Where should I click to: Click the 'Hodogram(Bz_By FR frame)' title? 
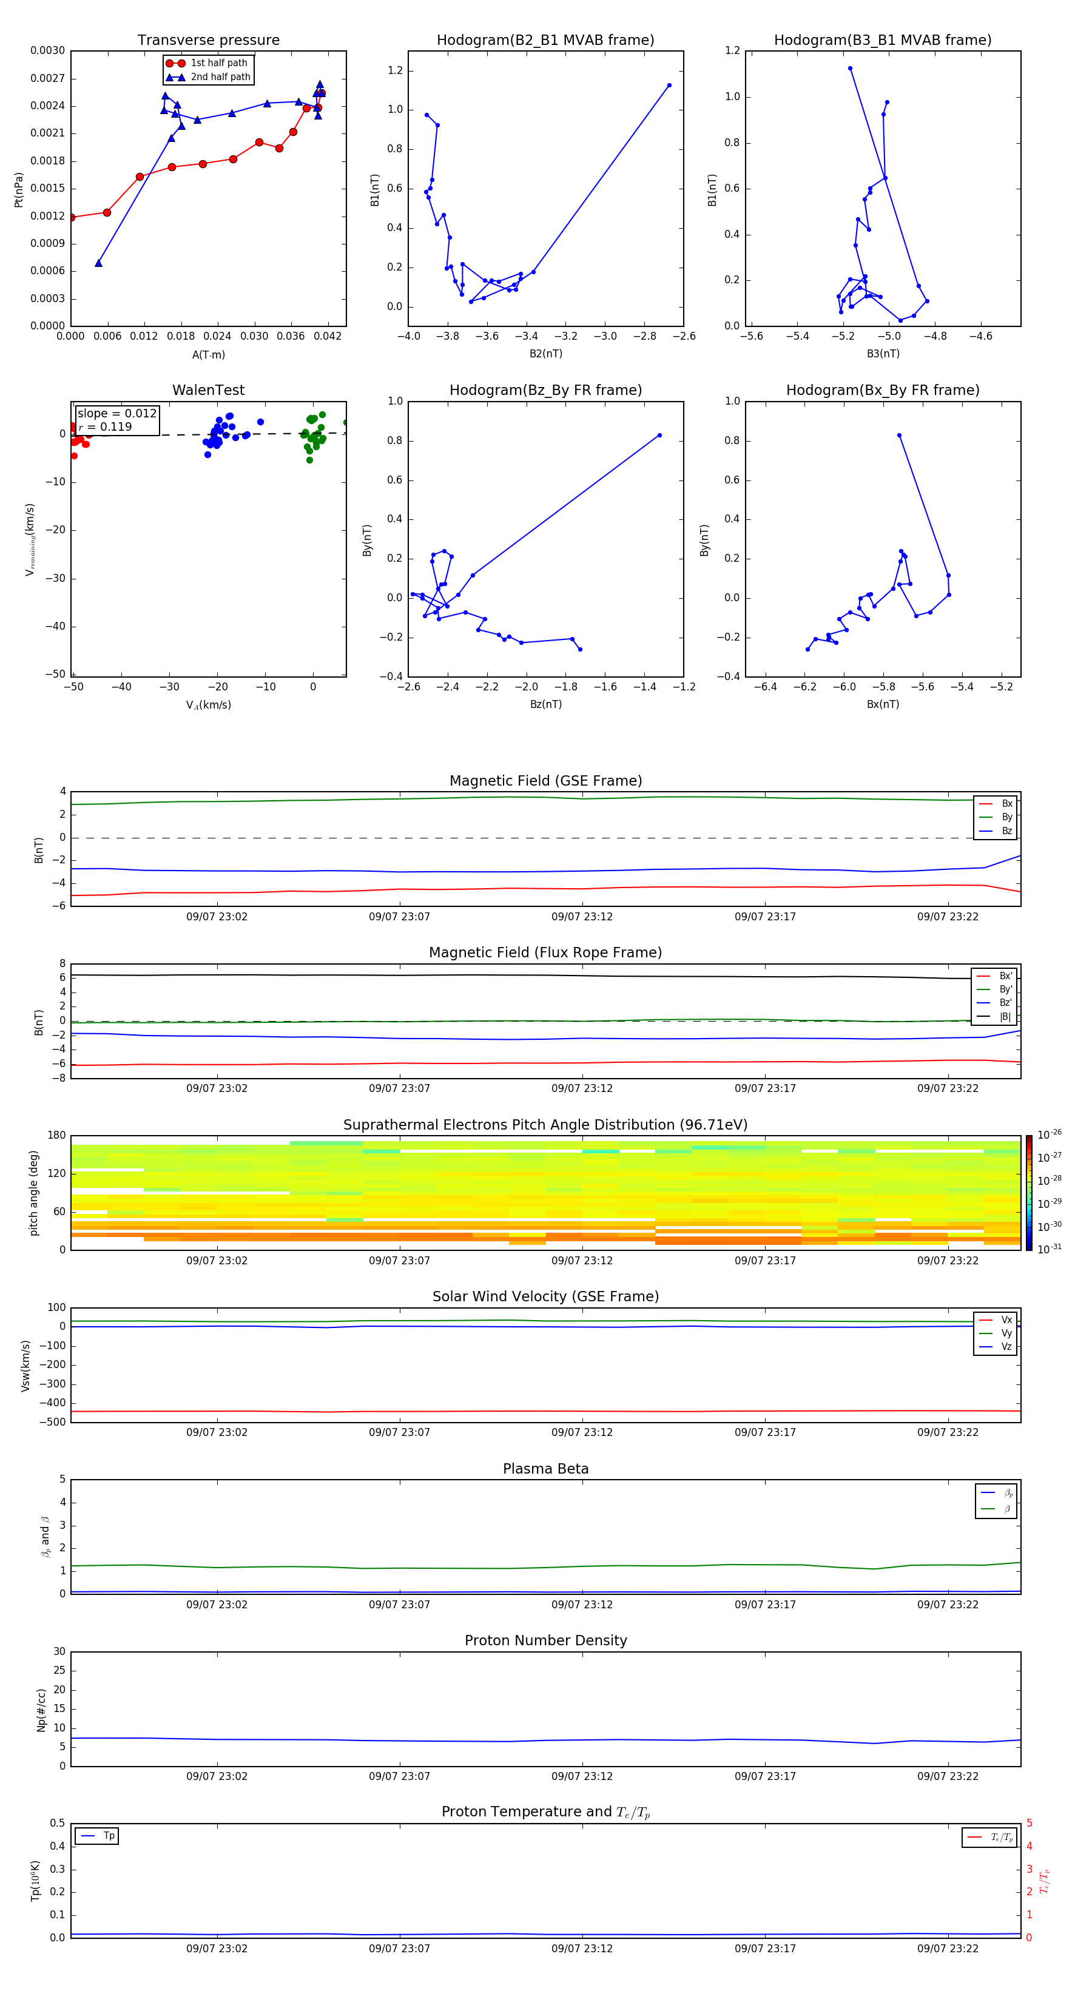point(545,390)
